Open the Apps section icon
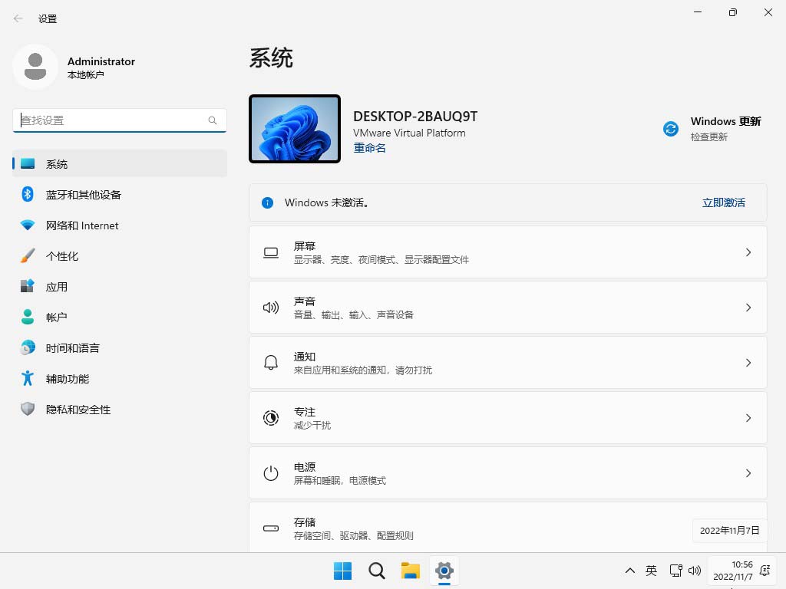Image resolution: width=786 pixels, height=589 pixels. pyautogui.click(x=28, y=287)
